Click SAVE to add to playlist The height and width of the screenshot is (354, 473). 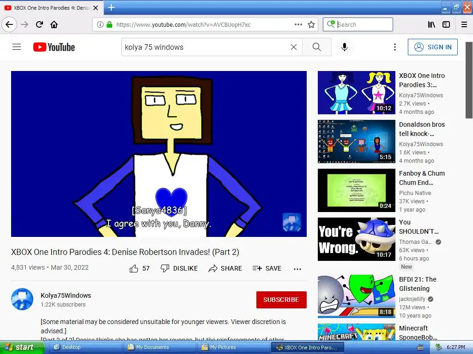(x=267, y=268)
